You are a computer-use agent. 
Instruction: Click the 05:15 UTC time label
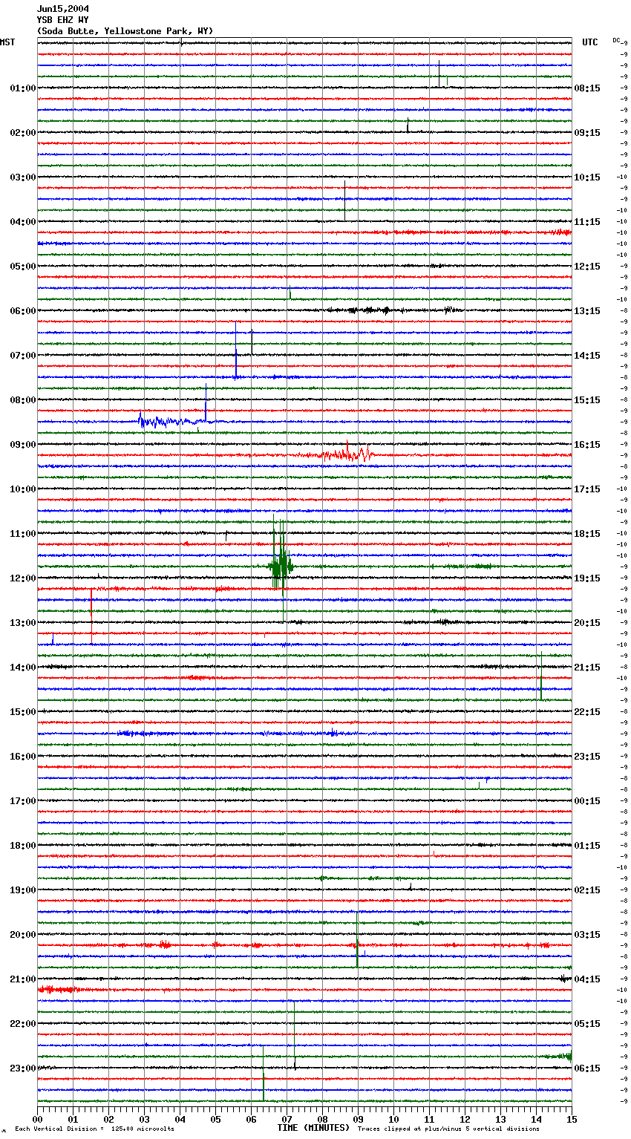pos(587,1024)
